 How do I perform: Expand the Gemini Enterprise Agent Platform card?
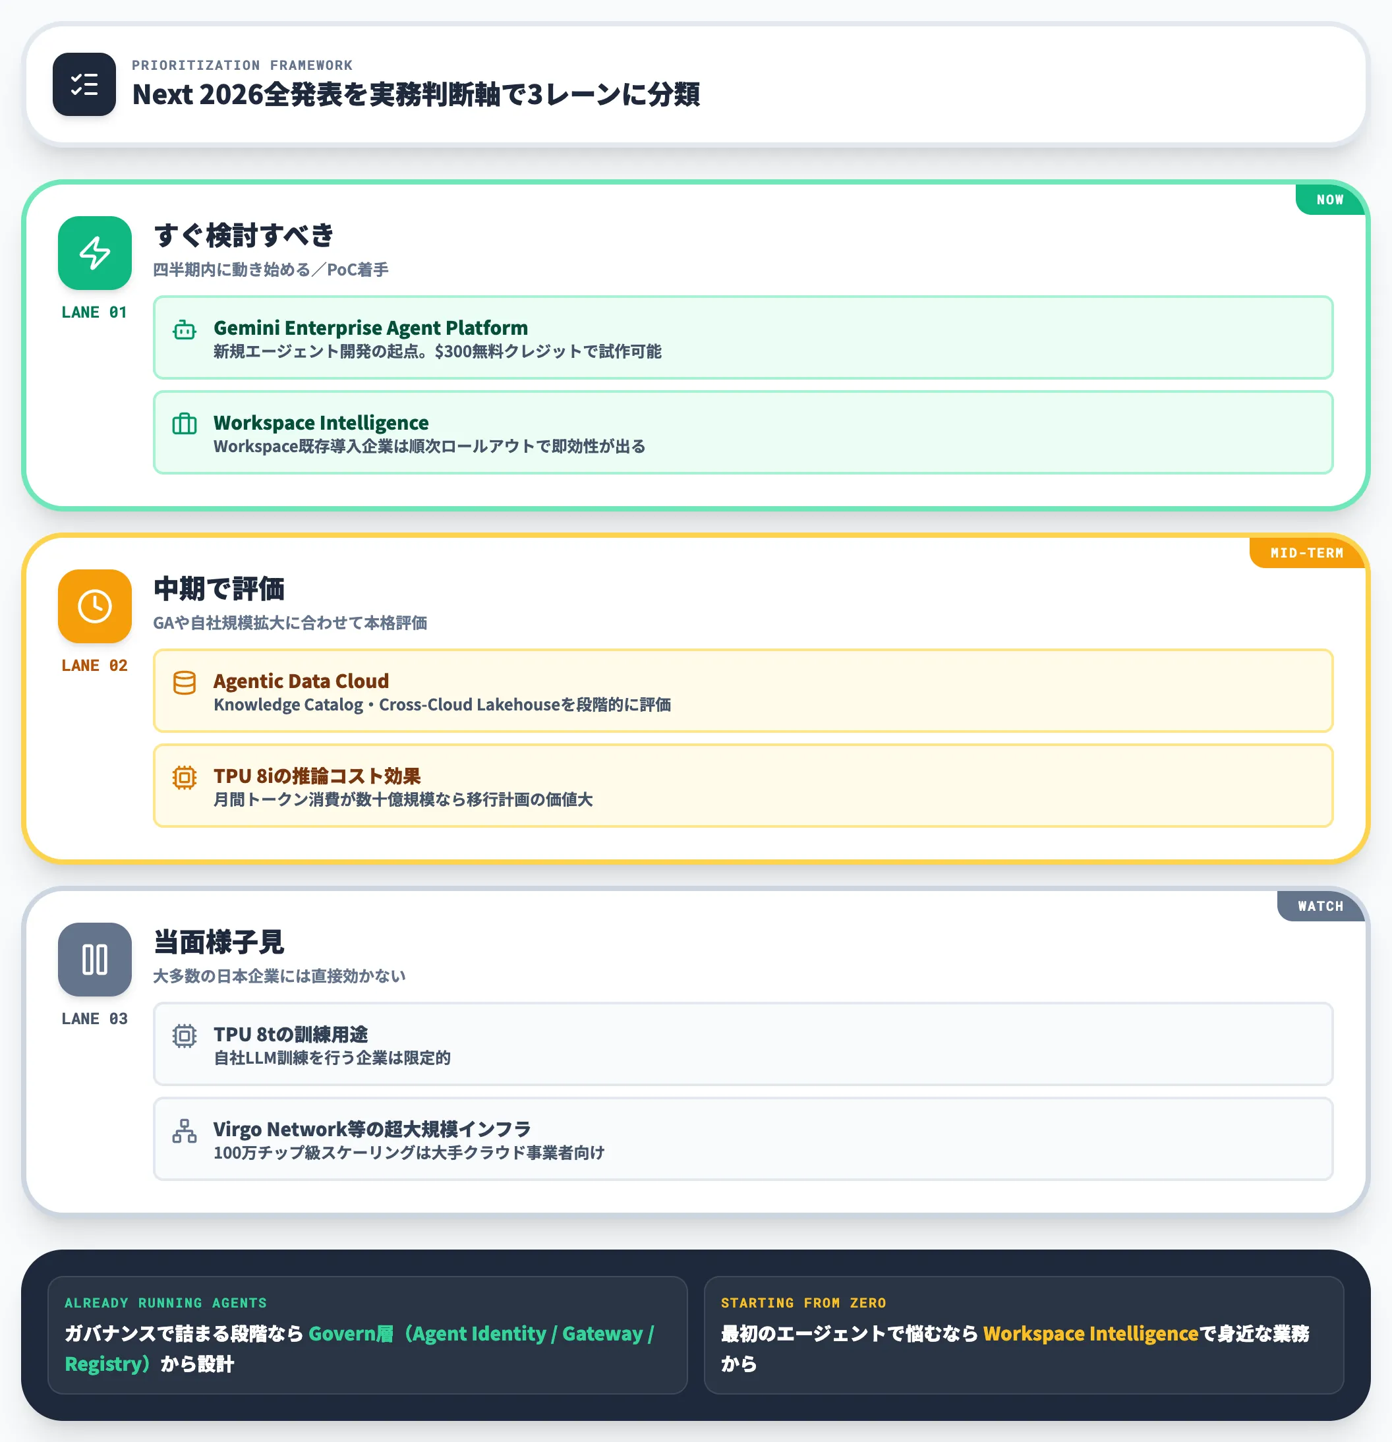click(x=743, y=339)
